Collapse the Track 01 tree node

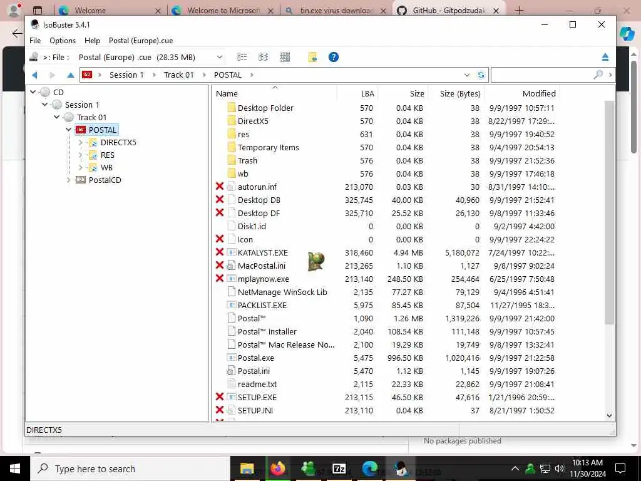(x=56, y=117)
